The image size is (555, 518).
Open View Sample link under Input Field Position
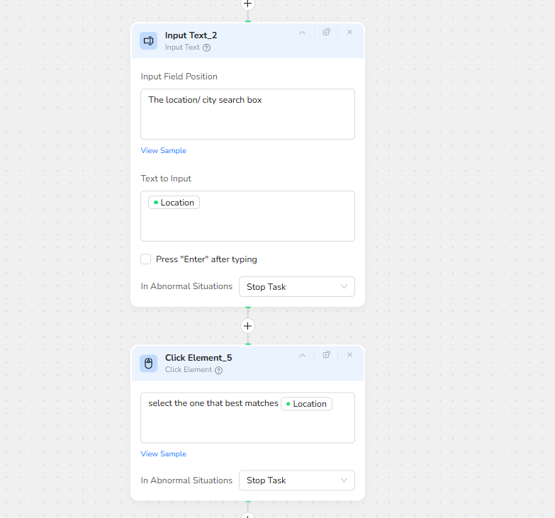163,150
